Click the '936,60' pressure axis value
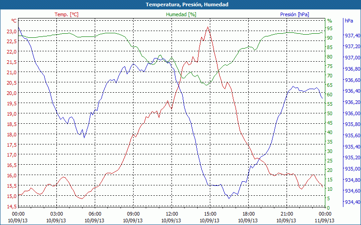361x225 pixels. (352, 80)
